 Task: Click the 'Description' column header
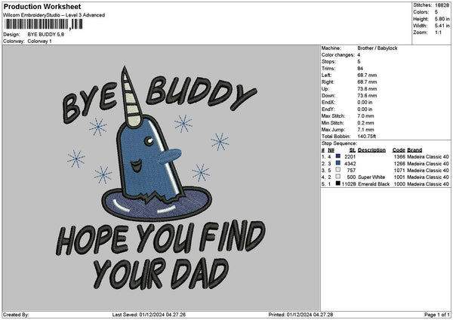[x=371, y=150]
